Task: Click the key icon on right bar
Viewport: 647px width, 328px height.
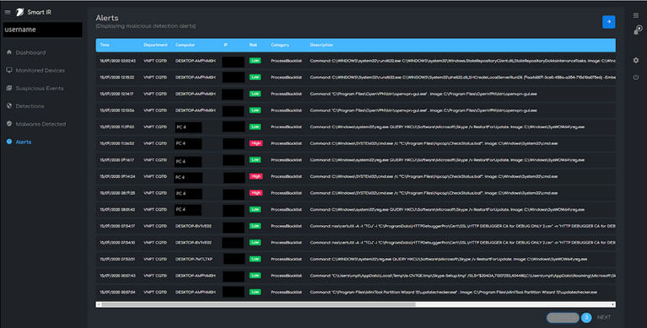Action: pos(638,30)
